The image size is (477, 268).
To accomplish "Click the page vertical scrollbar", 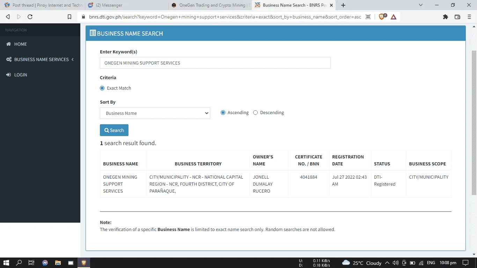I will (x=474, y=122).
